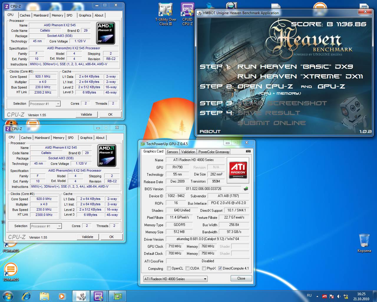Open the Windows Start orb
The height and width of the screenshot is (302, 377).
(8, 296)
